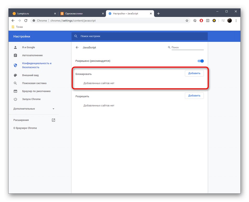
Task: Click the Chrome site info icon in address bar
Action: coord(34,20)
